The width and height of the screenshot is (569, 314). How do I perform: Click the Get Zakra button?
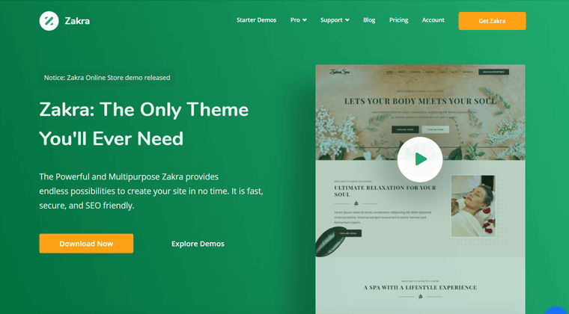(x=492, y=21)
